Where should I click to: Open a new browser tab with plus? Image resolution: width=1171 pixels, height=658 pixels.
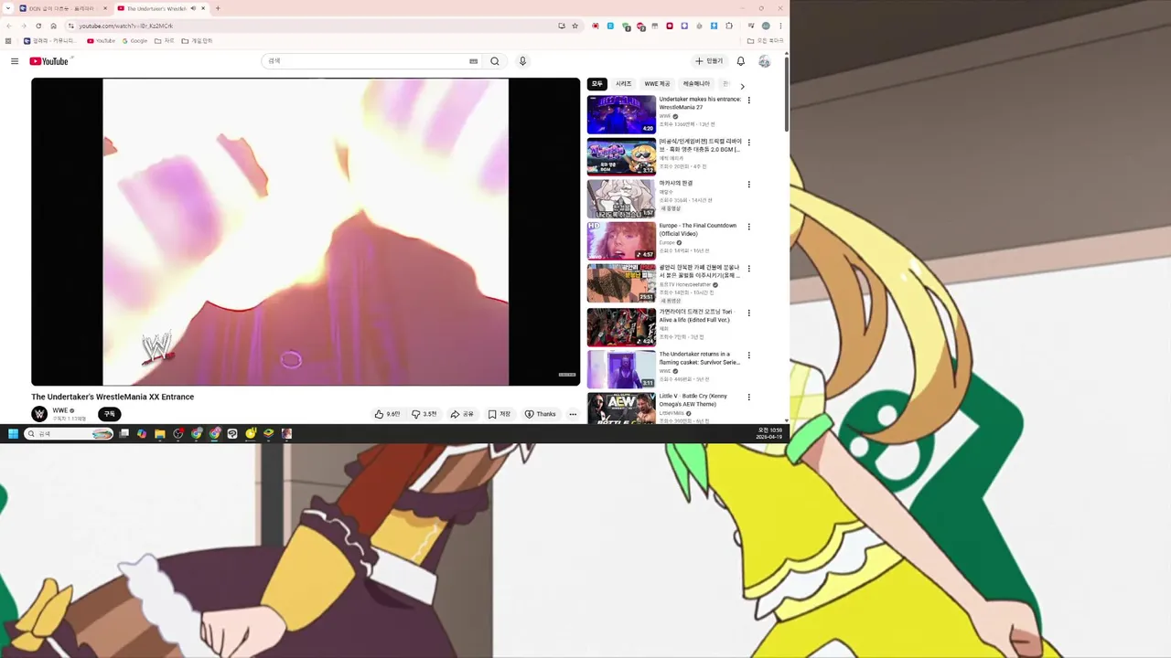(218, 8)
